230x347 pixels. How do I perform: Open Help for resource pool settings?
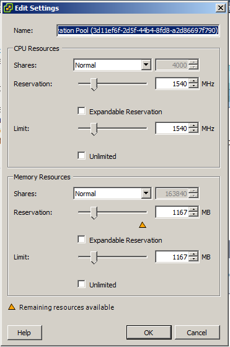click(25, 333)
